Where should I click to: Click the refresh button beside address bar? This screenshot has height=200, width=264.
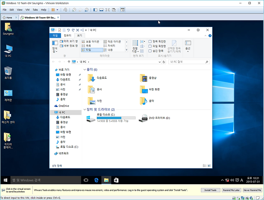(164, 62)
